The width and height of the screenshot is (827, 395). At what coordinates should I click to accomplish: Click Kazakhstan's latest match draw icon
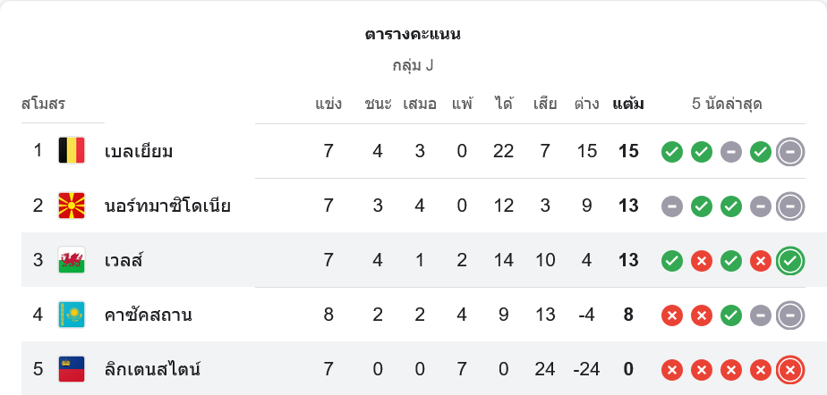[x=789, y=315]
